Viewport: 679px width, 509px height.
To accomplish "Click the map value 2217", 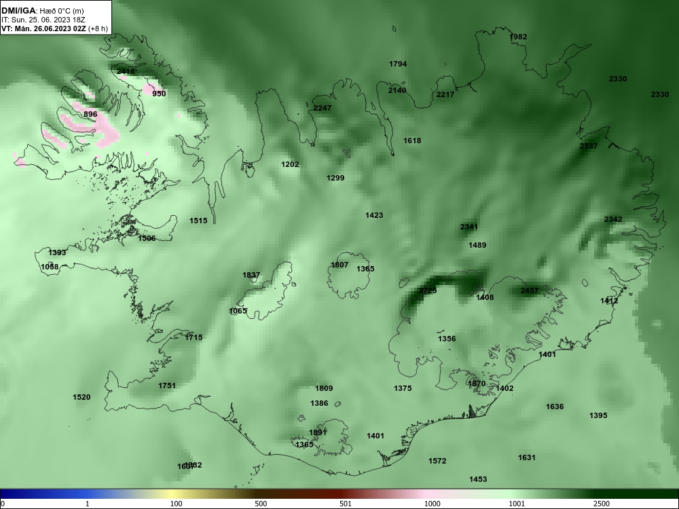I will coord(445,94).
